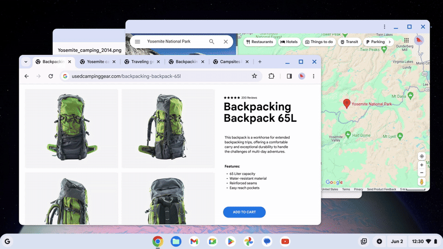Select the Restaurants filter chip in Maps
Viewport: 443px width, 249px height.
click(x=260, y=41)
